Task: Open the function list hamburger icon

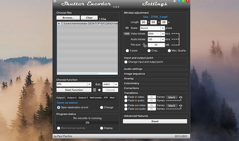Action: (95, 90)
